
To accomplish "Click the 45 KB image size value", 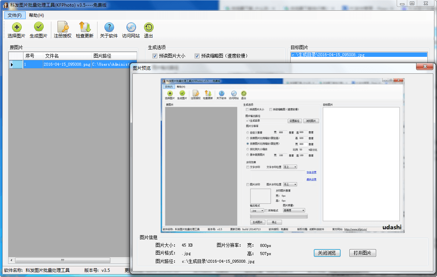I will coord(187,245).
